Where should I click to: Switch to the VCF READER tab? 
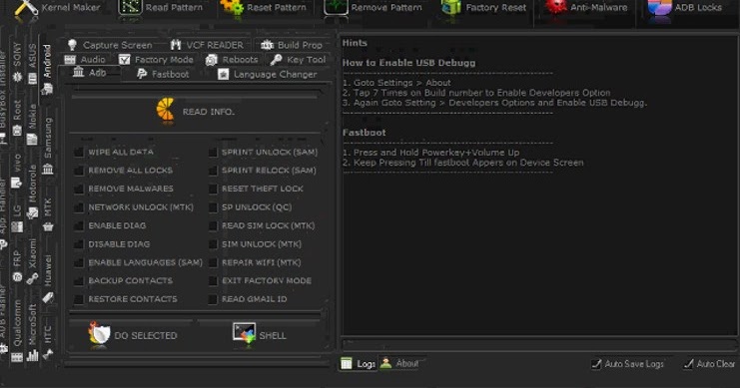click(x=207, y=45)
